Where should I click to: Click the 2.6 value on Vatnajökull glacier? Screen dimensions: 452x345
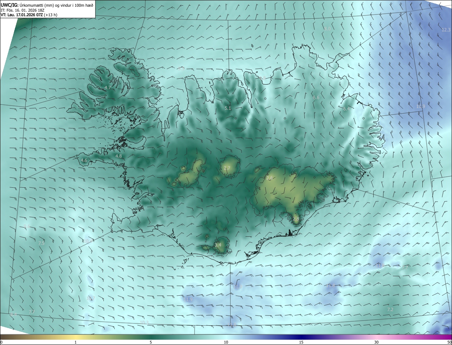269,178
